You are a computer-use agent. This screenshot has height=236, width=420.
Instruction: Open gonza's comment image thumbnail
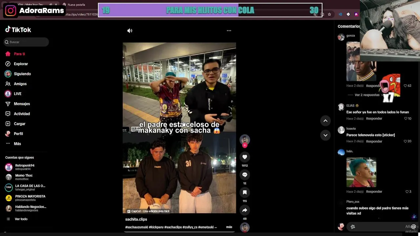(x=361, y=61)
